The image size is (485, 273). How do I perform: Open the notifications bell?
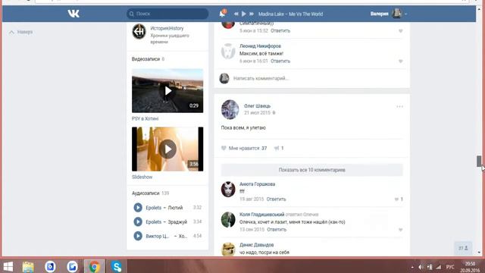click(222, 14)
